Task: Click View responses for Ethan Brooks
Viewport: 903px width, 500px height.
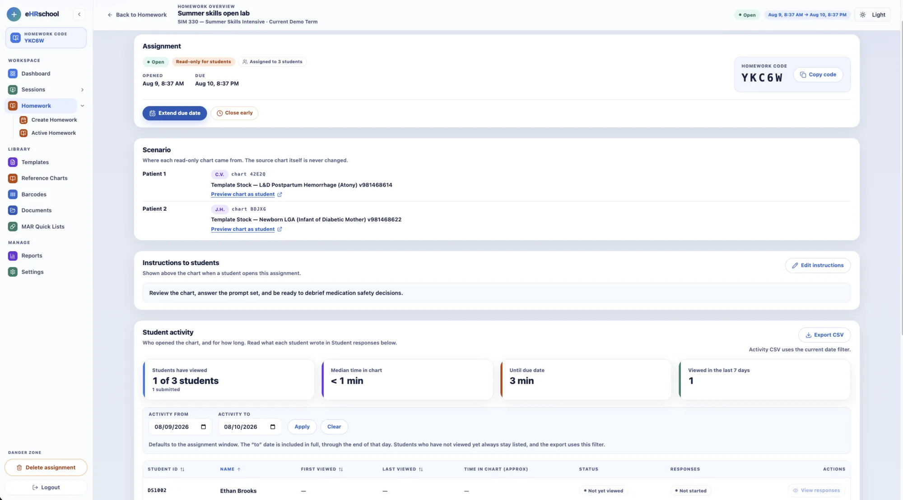Action: (816, 491)
